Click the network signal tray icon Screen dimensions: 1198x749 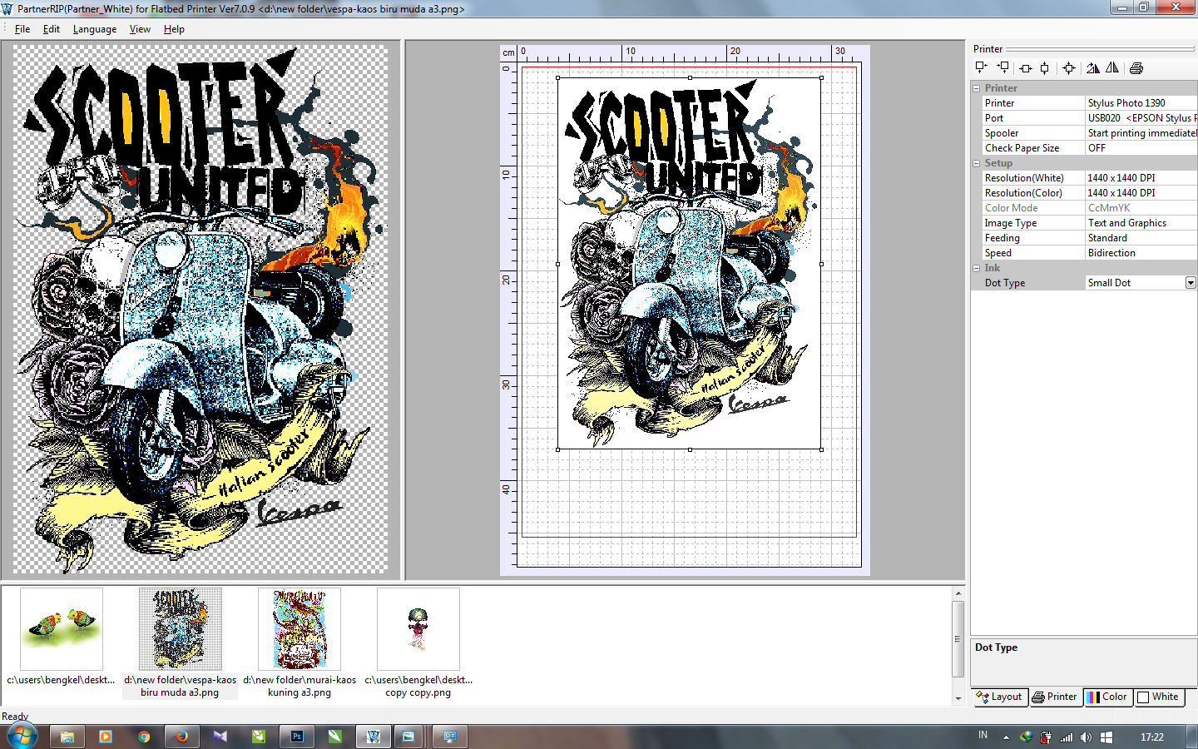tap(1067, 737)
